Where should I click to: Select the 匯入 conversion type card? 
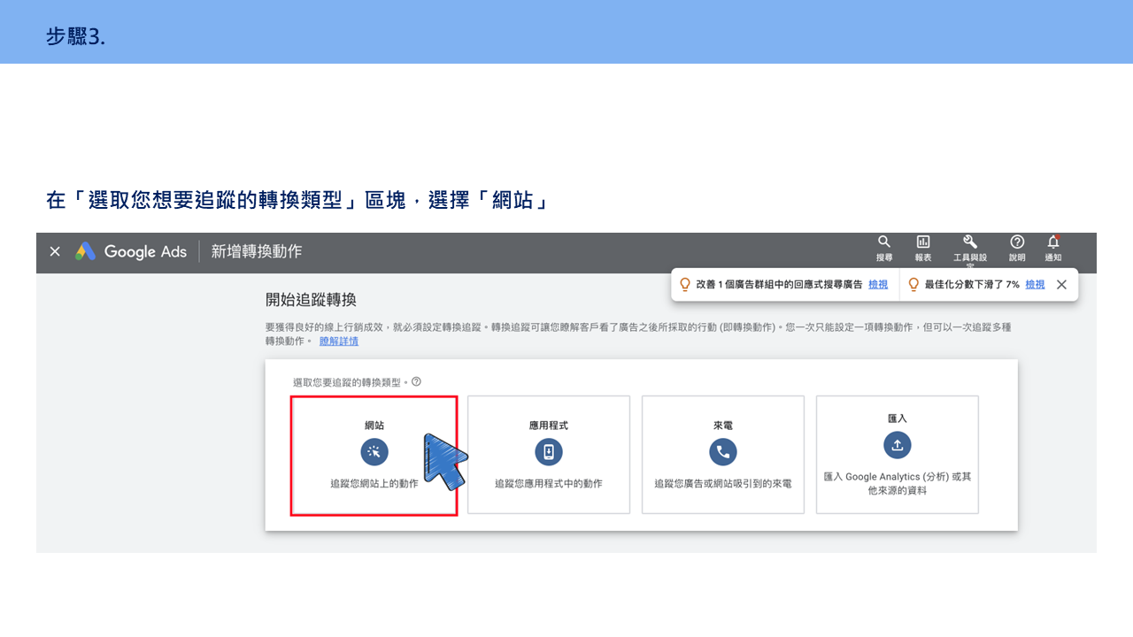[x=898, y=455]
